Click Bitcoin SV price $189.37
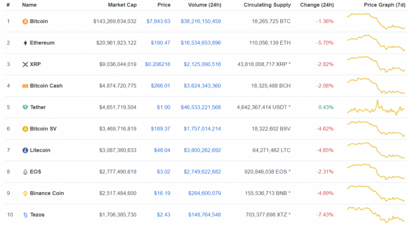This screenshot has height=225, width=407. 161,129
